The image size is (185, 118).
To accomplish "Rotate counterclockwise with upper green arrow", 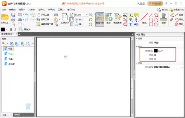I will pos(90,19).
